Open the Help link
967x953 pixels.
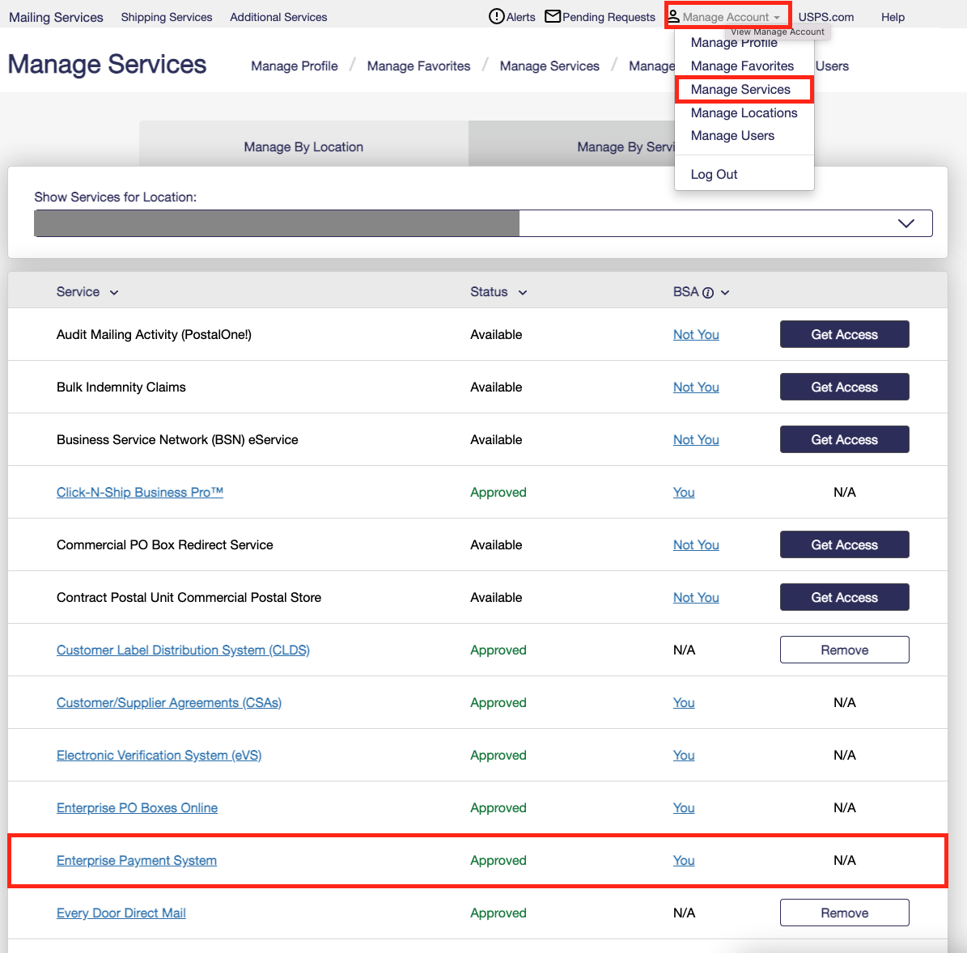(x=893, y=17)
